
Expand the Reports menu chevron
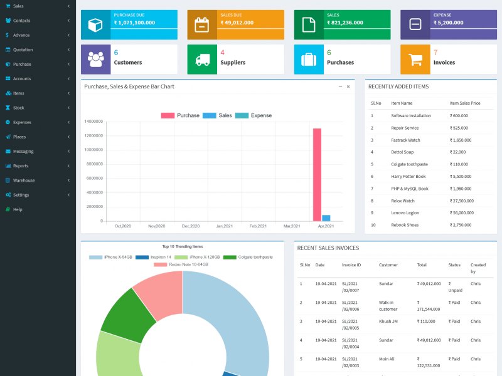tap(68, 165)
